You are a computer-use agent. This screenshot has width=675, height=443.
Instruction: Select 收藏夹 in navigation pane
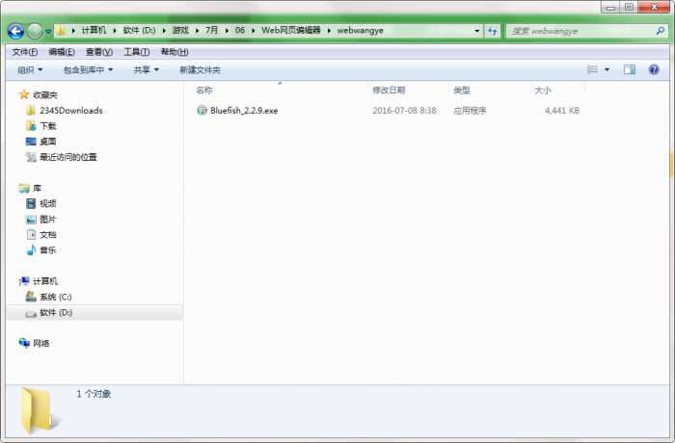click(45, 95)
